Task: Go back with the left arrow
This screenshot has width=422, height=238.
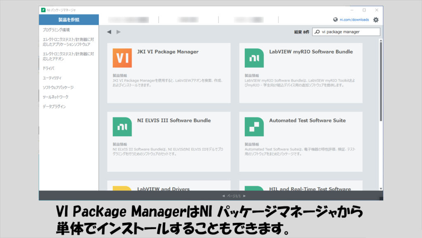Action: pyautogui.click(x=109, y=32)
